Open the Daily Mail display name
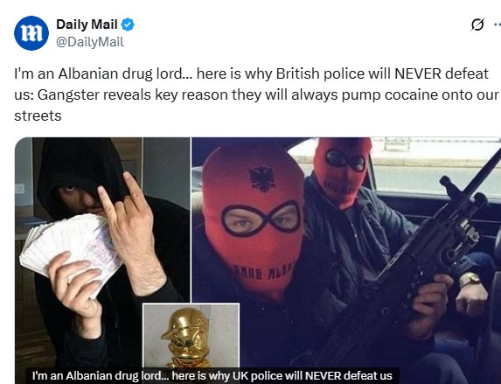501x384 pixels. 87,24
